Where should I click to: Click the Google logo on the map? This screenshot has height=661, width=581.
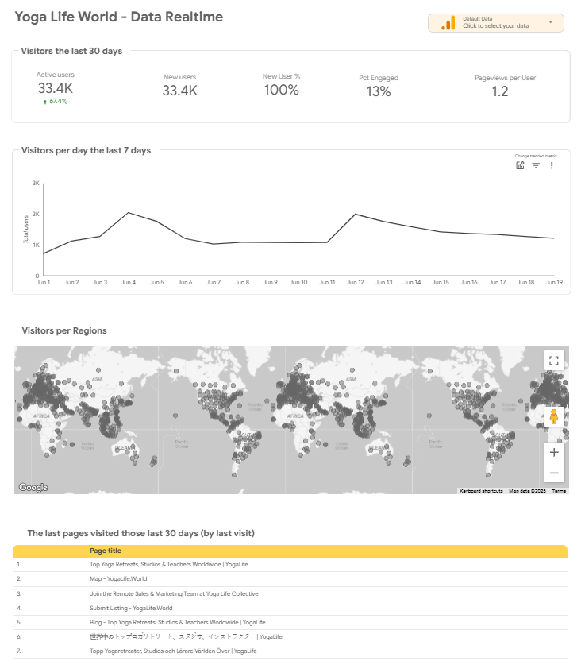coord(33,487)
